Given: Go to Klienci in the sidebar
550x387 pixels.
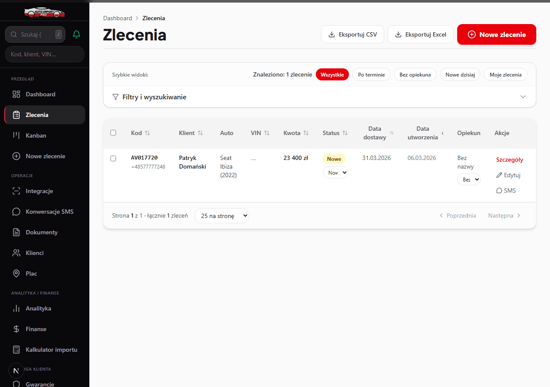Looking at the screenshot, I should 45,253.
